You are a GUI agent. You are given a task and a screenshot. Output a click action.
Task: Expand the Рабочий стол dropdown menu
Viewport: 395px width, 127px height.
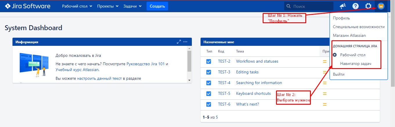[77, 6]
